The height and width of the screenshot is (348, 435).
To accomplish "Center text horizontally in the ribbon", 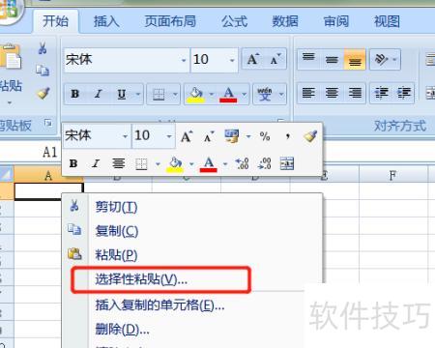I will tap(332, 94).
